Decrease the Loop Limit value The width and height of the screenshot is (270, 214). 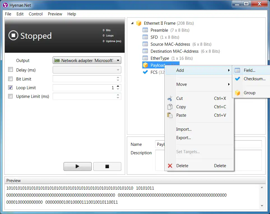(118, 89)
